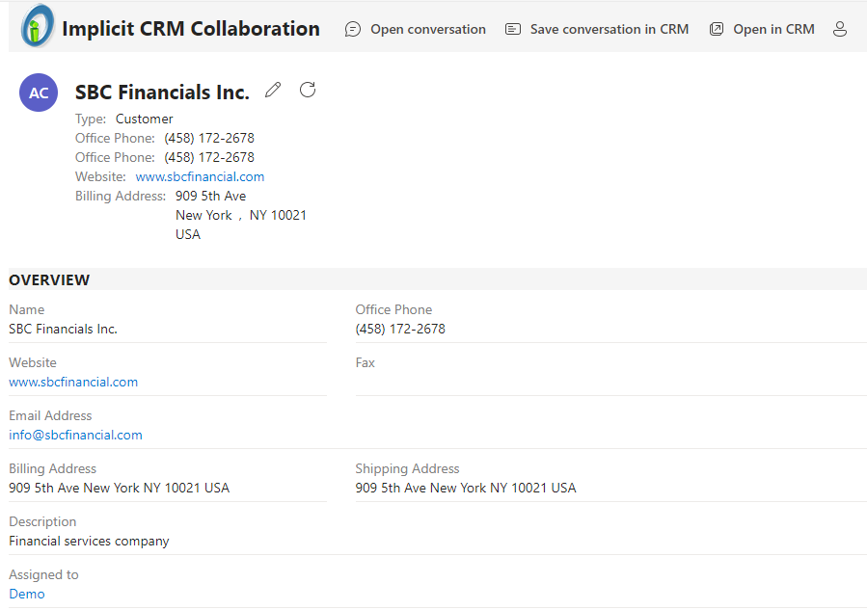Open the user profile icon in header
The image size is (867, 610).
click(x=840, y=29)
